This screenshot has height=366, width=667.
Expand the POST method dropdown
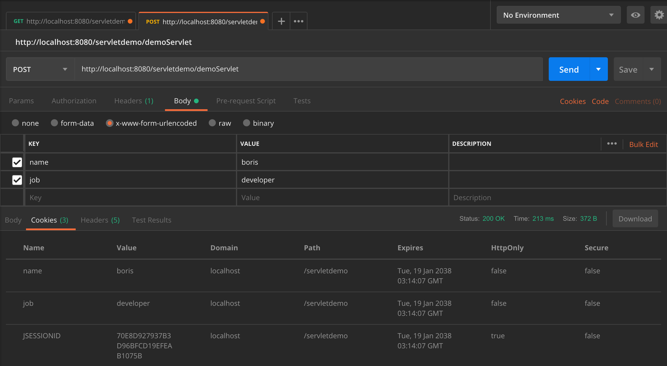[40, 69]
